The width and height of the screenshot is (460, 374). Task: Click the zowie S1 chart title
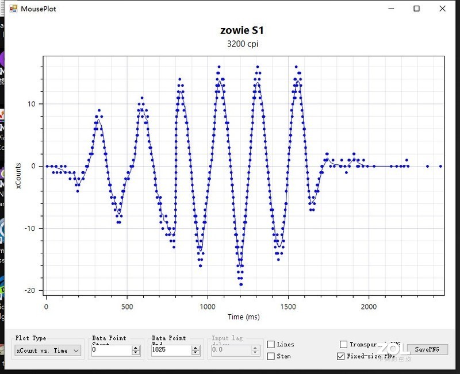click(x=242, y=30)
